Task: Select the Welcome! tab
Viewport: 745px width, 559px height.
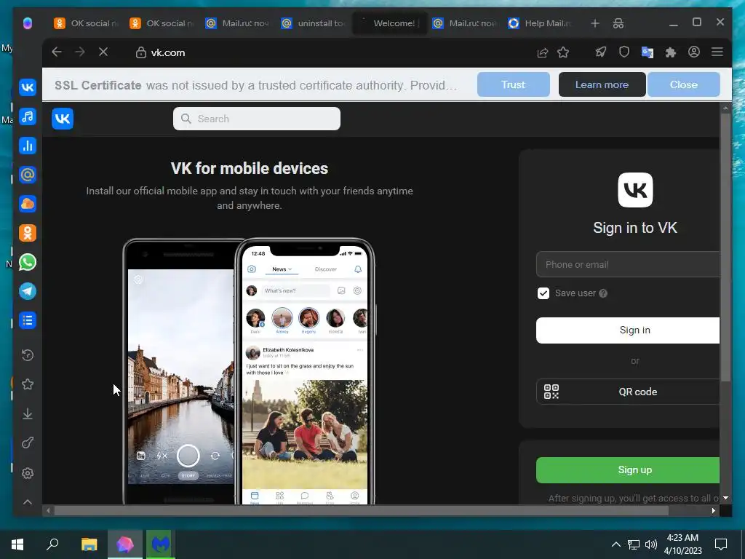Action: 389,23
